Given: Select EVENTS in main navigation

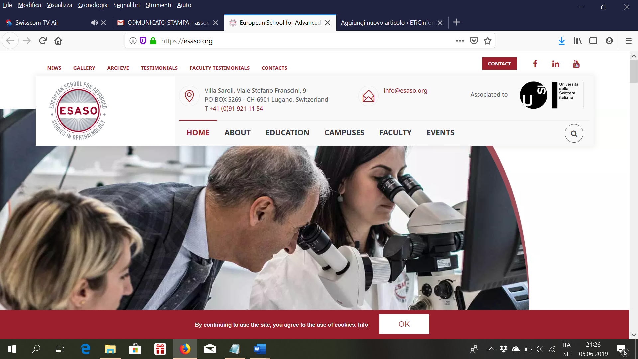Looking at the screenshot, I should click(440, 133).
